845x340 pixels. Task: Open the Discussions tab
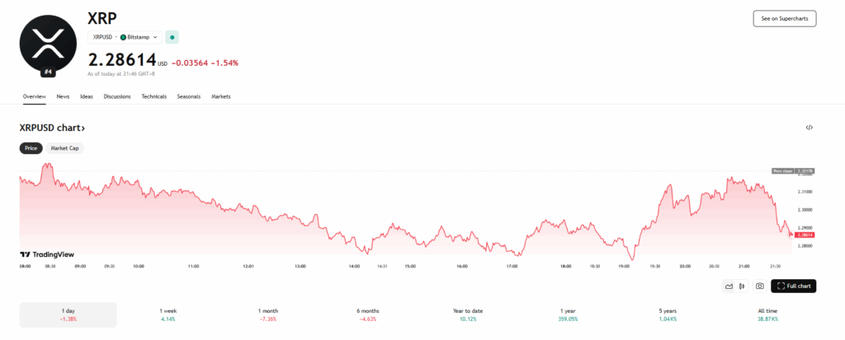pos(117,97)
